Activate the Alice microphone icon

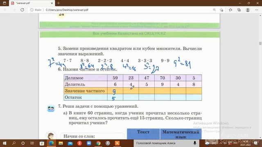[195, 143]
